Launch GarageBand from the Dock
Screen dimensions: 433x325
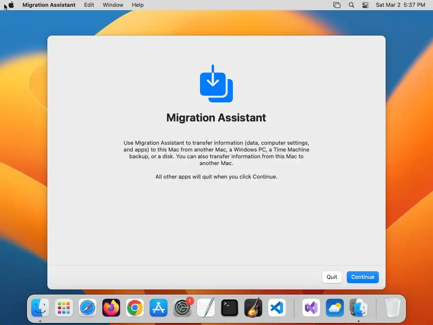[x=253, y=308]
